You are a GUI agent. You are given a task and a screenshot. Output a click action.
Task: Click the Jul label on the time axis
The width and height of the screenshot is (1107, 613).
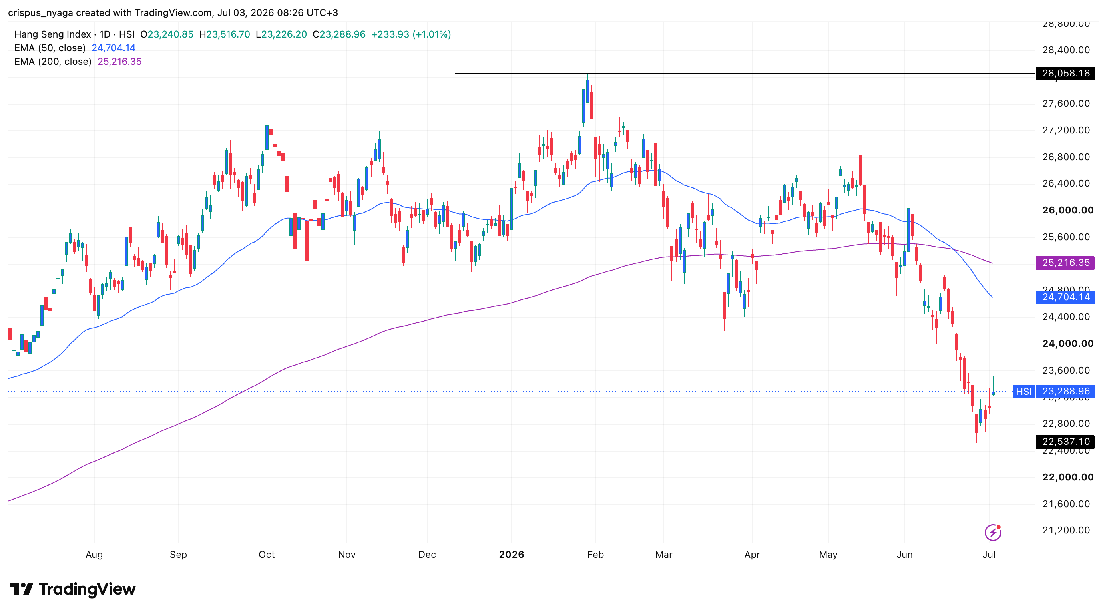[989, 555]
